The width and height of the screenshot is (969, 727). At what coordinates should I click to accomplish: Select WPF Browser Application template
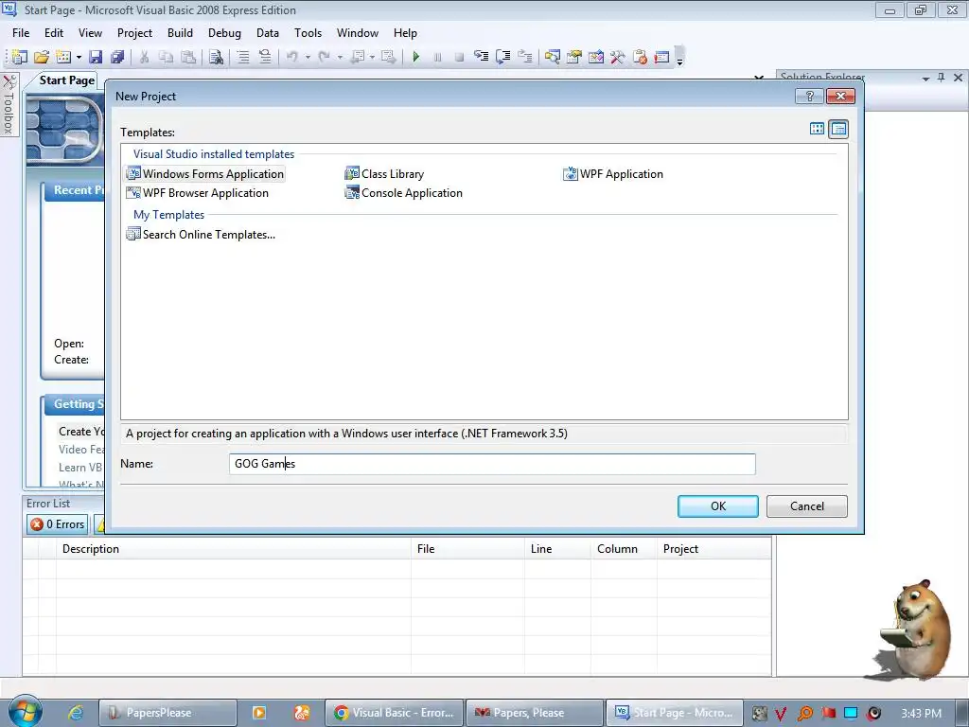click(x=197, y=193)
